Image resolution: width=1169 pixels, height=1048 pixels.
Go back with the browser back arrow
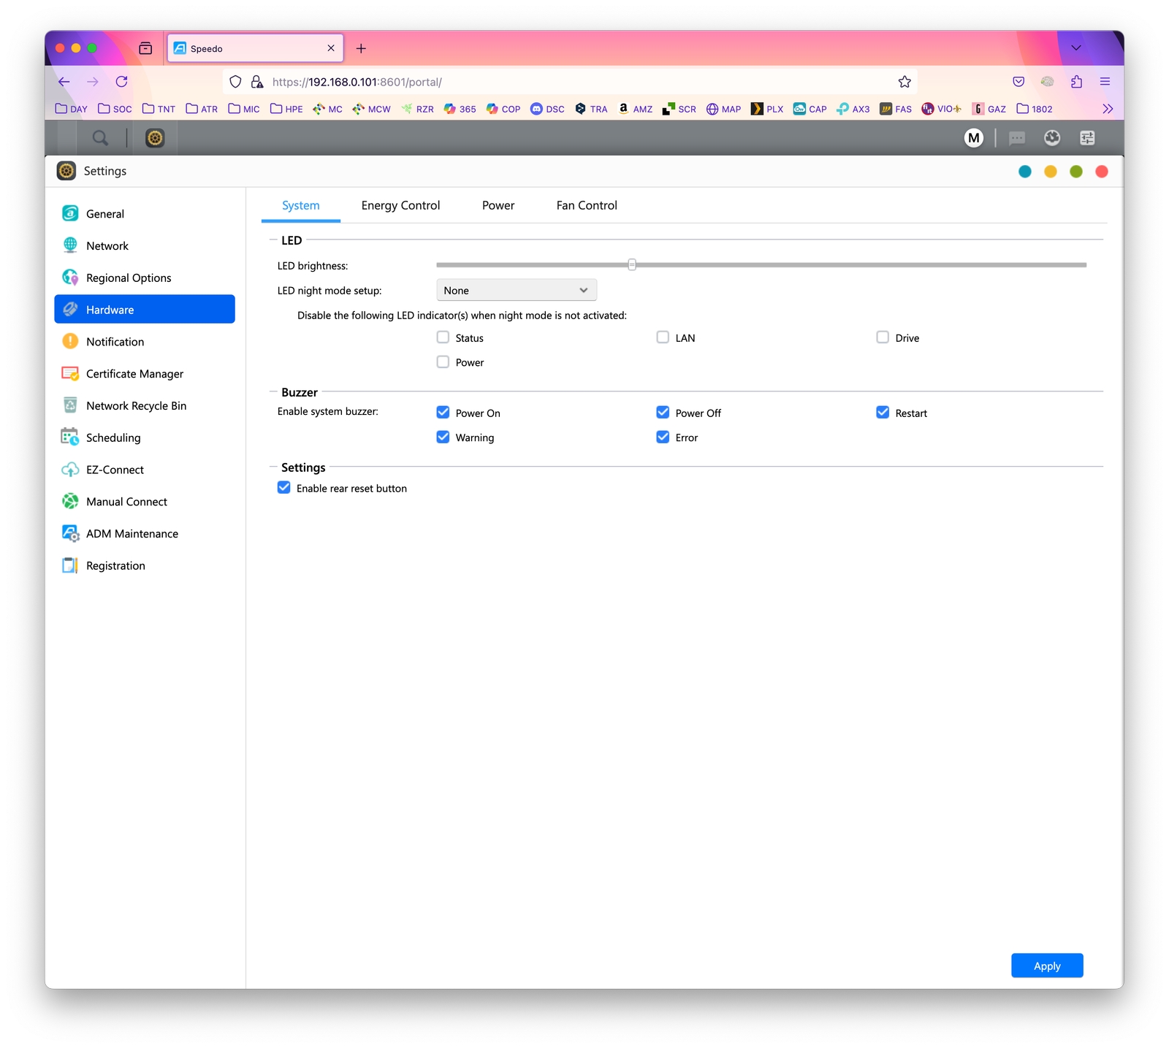[x=64, y=82]
